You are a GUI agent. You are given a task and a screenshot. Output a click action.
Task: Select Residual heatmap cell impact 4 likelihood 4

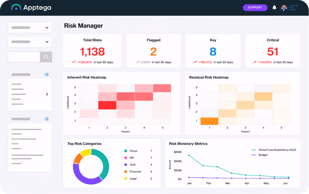click(x=263, y=96)
